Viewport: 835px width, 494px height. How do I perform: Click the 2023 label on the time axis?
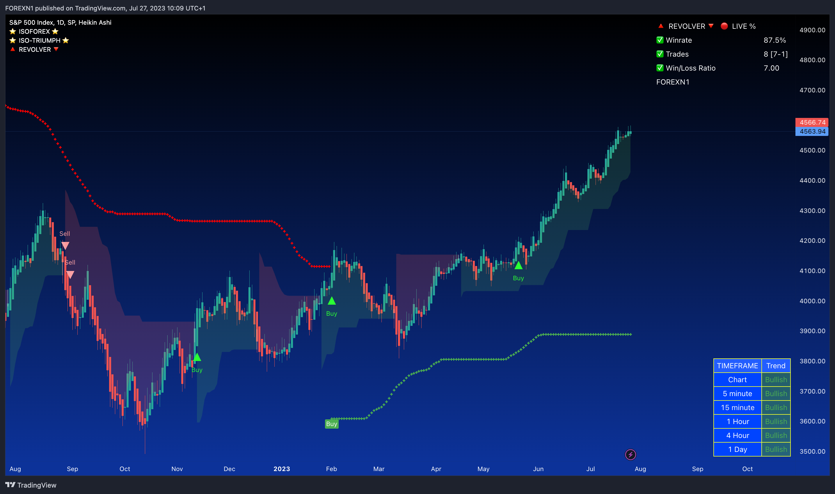click(281, 469)
